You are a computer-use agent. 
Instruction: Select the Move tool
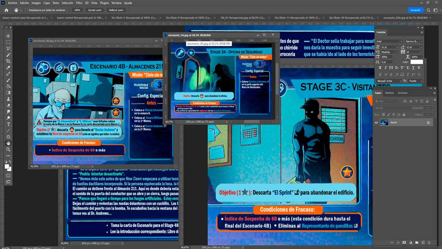click(x=8, y=36)
